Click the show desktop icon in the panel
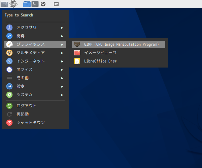202x168 pixels. click(4, 4)
